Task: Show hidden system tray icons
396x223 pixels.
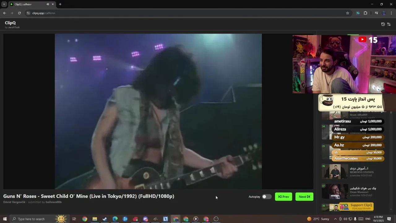Action: 335,219
